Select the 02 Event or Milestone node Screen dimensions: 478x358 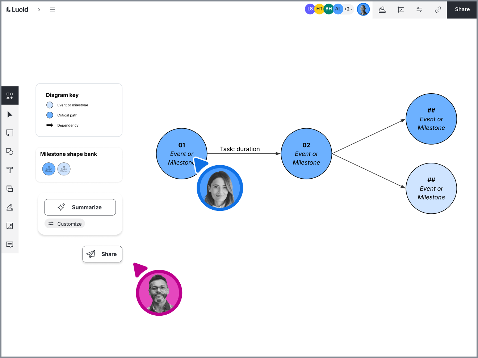tap(306, 154)
